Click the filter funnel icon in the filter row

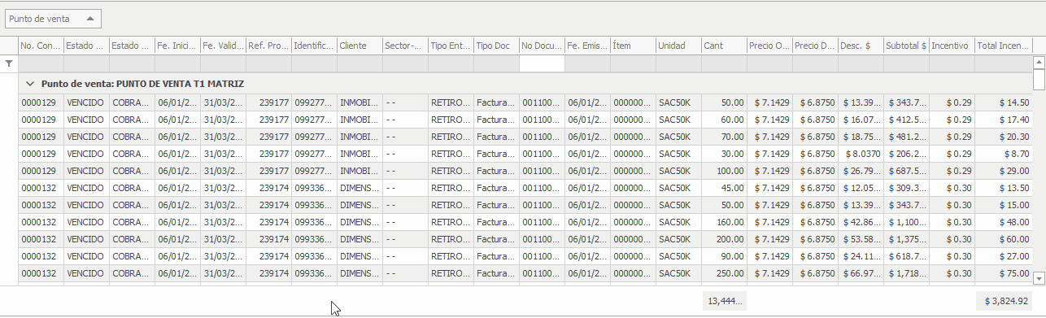coord(9,63)
